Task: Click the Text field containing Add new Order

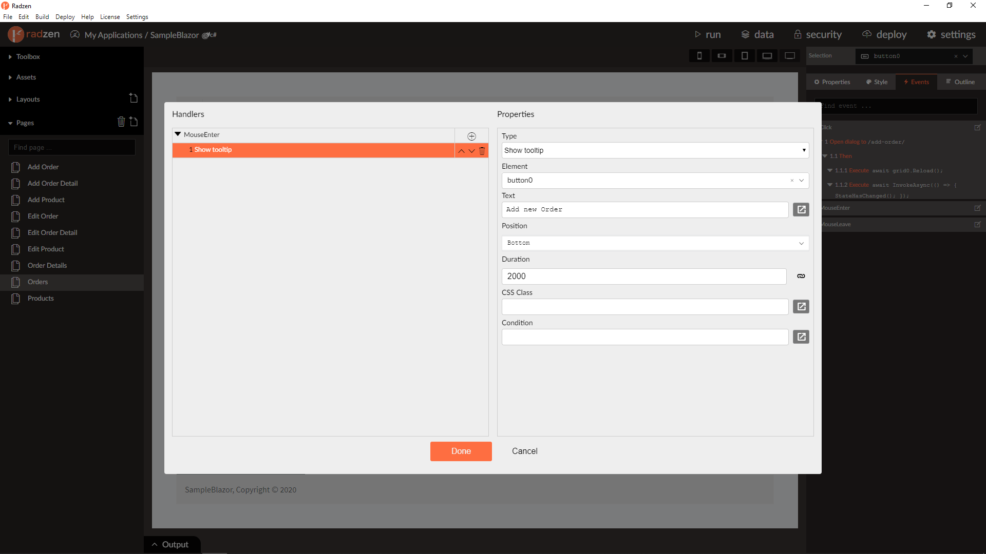Action: [644, 210]
